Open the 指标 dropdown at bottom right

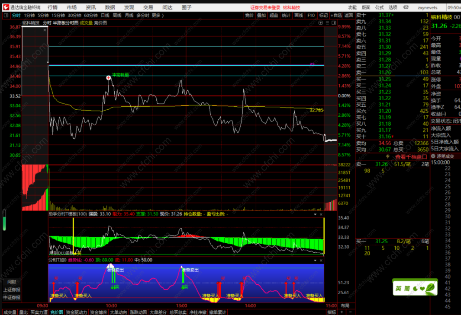(332, 312)
